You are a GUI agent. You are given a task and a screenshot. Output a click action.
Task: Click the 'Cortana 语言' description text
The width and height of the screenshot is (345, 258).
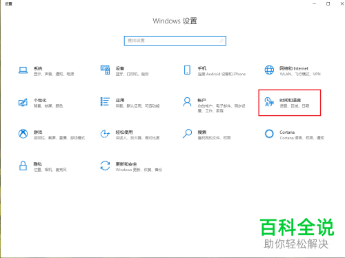[302, 138]
